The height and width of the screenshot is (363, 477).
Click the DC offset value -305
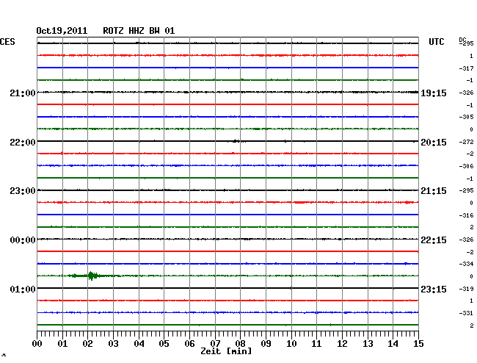466,117
